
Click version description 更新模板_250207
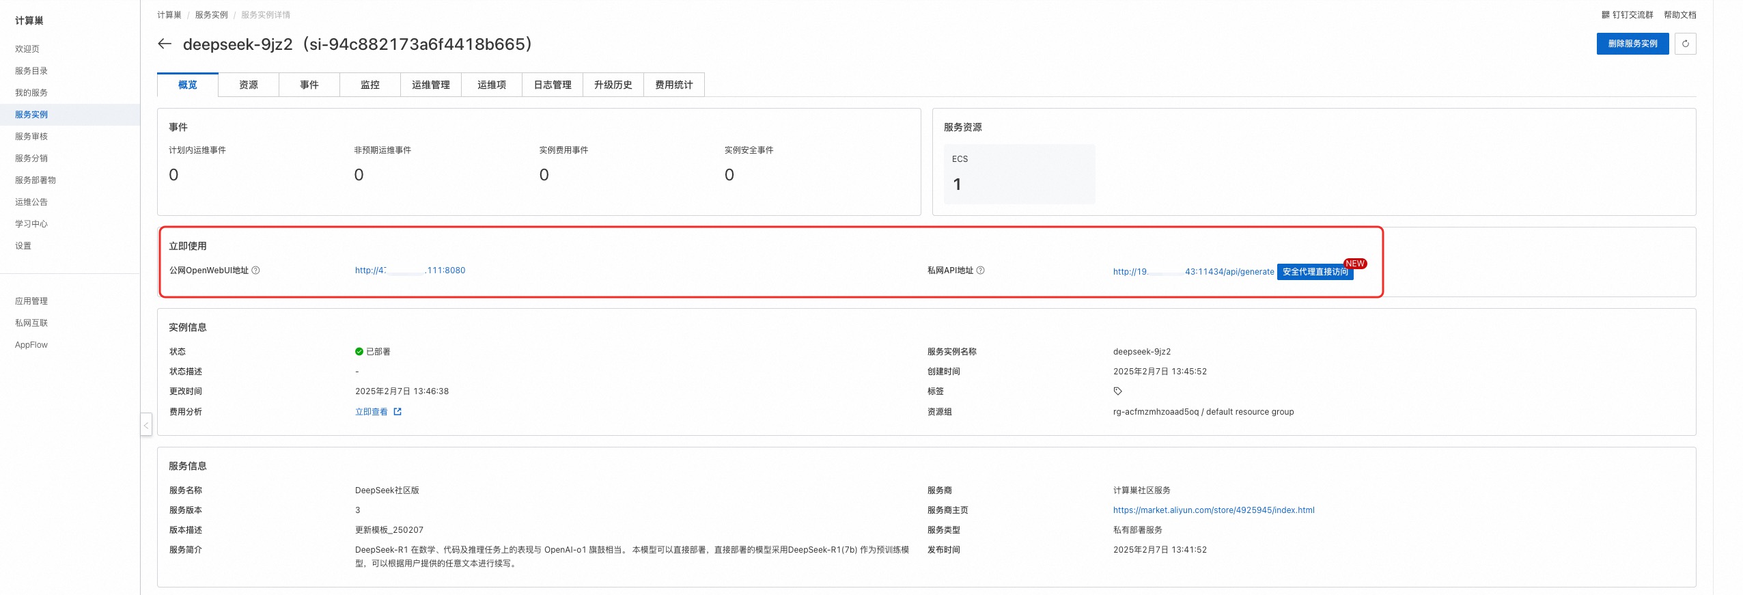(389, 530)
